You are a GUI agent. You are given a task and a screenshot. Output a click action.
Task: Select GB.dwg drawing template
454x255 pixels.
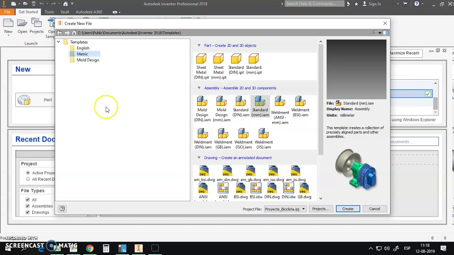[x=304, y=191]
